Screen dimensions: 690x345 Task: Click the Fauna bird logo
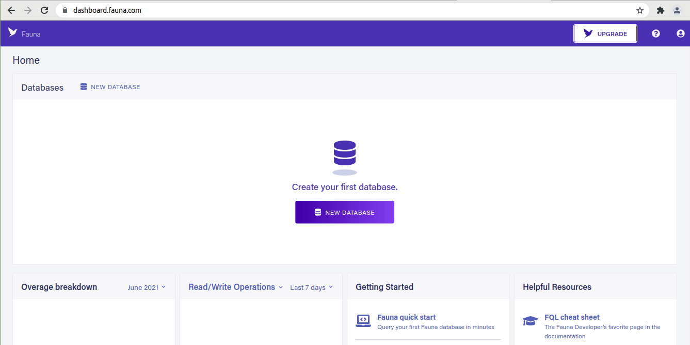tap(13, 32)
